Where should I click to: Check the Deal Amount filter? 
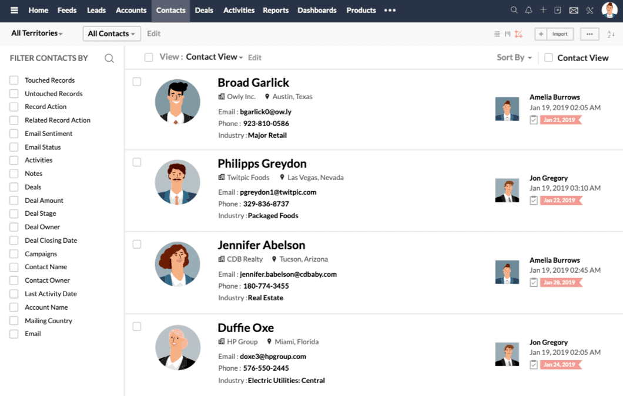pos(14,201)
